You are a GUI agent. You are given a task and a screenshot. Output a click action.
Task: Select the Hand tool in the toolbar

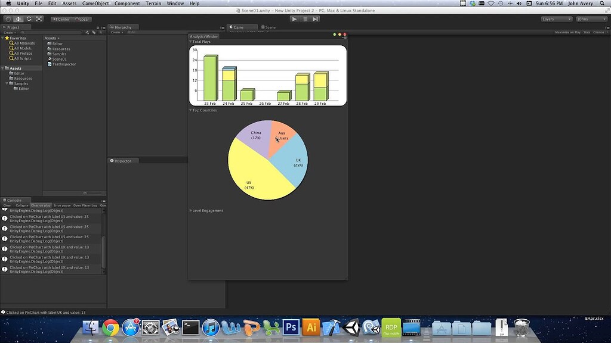(x=7, y=18)
